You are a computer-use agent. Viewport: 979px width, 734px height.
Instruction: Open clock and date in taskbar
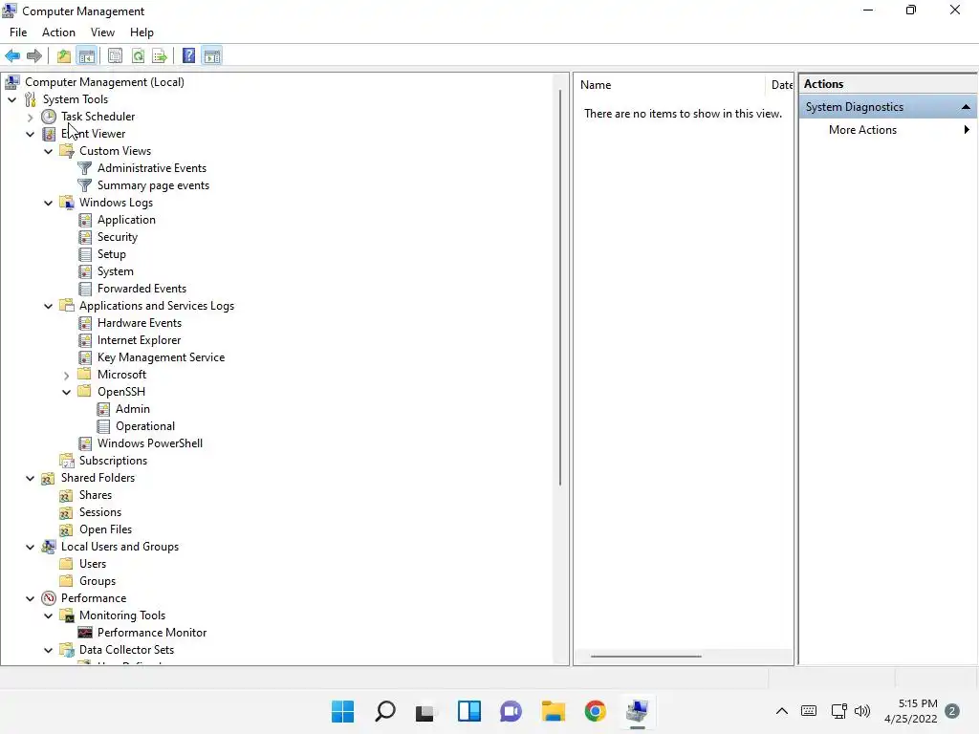[911, 711]
